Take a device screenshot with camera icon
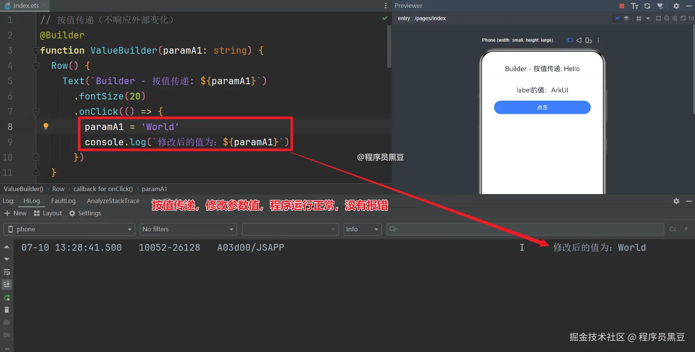This screenshot has width=695, height=352. [7, 322]
